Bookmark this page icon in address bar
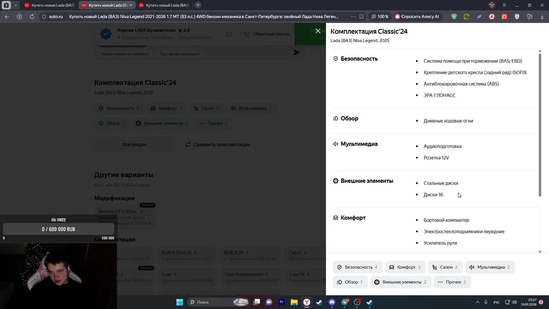Viewport: 549px width, 309px height. (x=362, y=17)
